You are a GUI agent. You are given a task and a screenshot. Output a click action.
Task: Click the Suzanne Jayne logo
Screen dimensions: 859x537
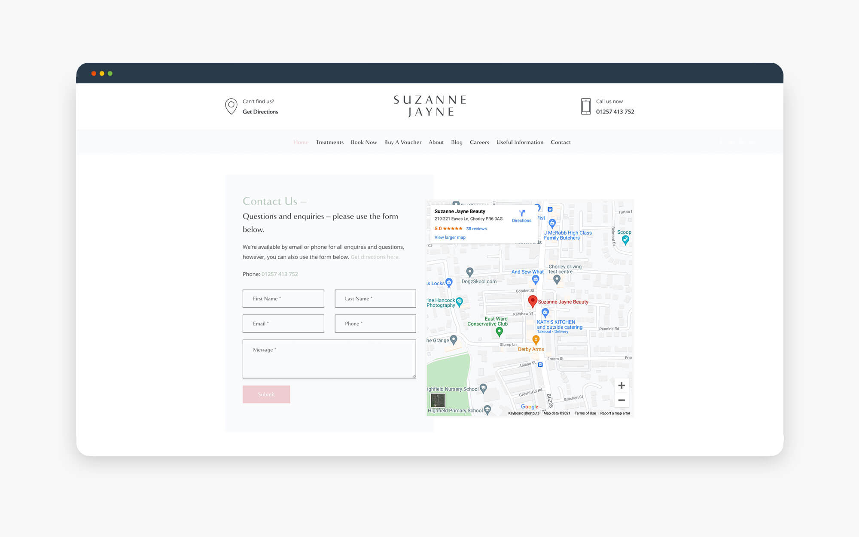pos(430,106)
